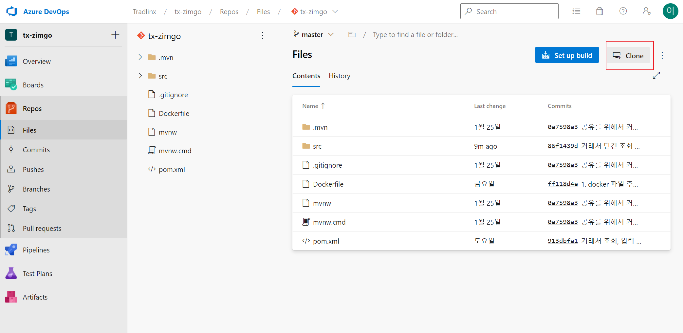Click Repos in the breadcrumb
Viewport: 683px width, 333px height.
229,11
